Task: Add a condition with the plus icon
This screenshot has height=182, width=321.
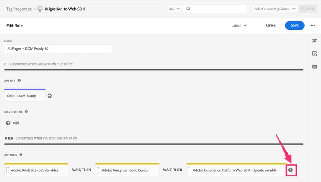Action: [x=8, y=123]
